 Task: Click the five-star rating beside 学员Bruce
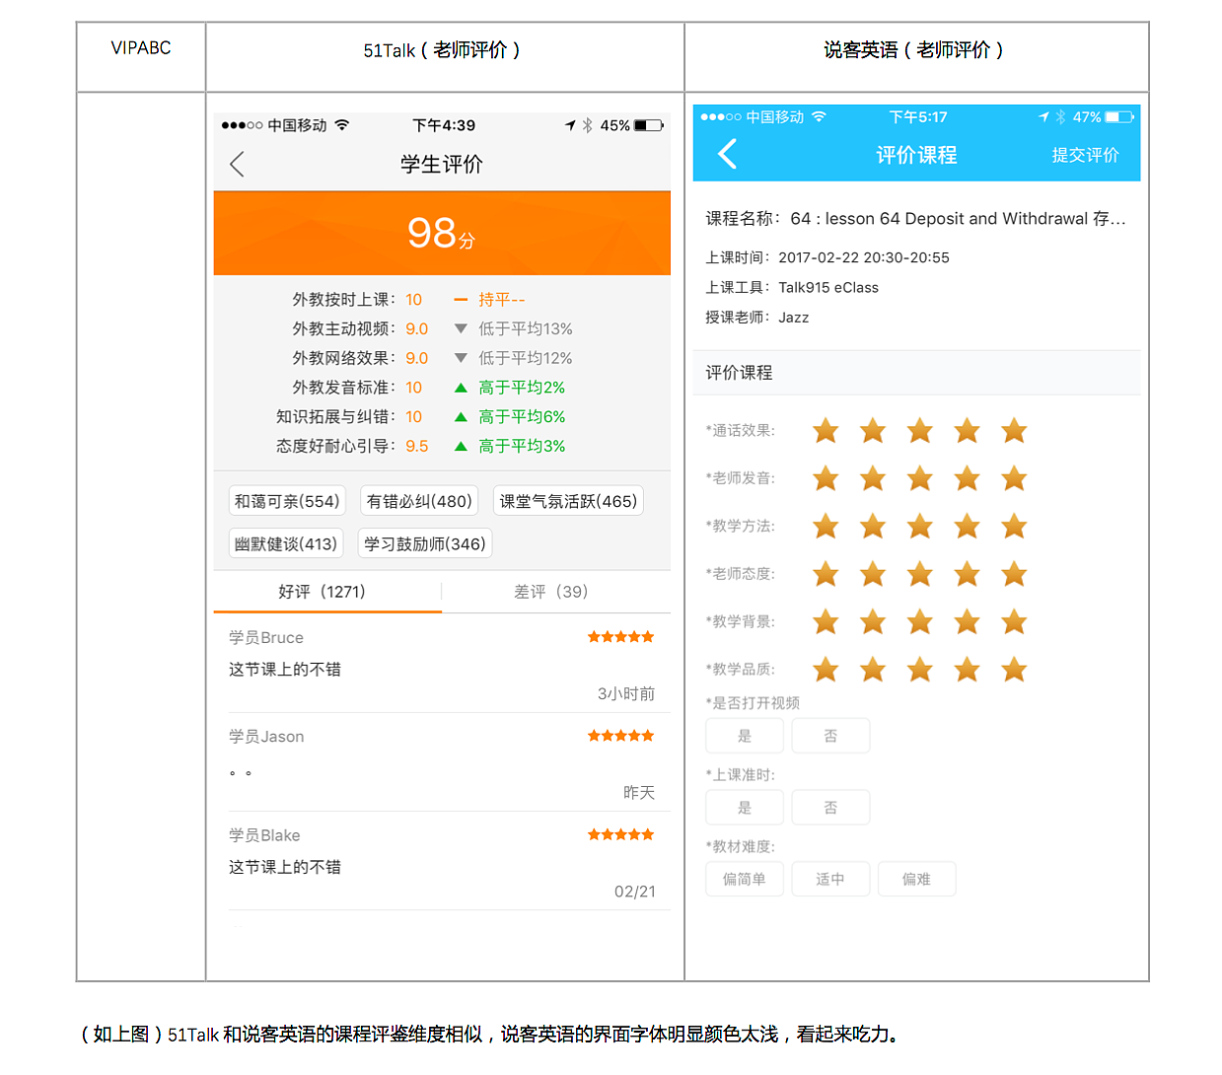click(x=620, y=637)
